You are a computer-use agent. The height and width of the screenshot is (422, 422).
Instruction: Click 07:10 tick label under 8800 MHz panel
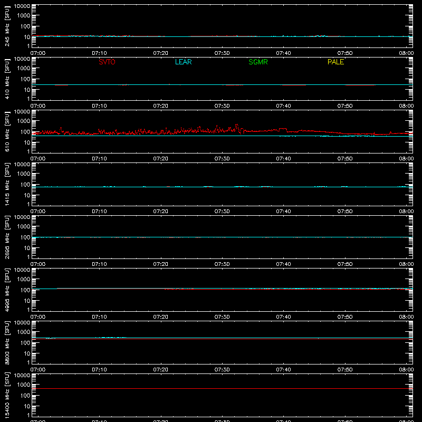[99, 370]
